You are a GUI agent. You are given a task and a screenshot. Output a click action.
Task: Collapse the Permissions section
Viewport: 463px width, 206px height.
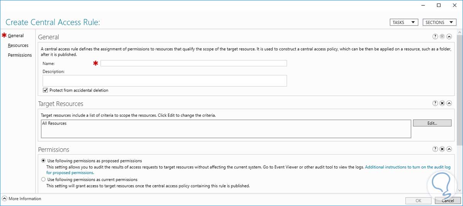449,149
